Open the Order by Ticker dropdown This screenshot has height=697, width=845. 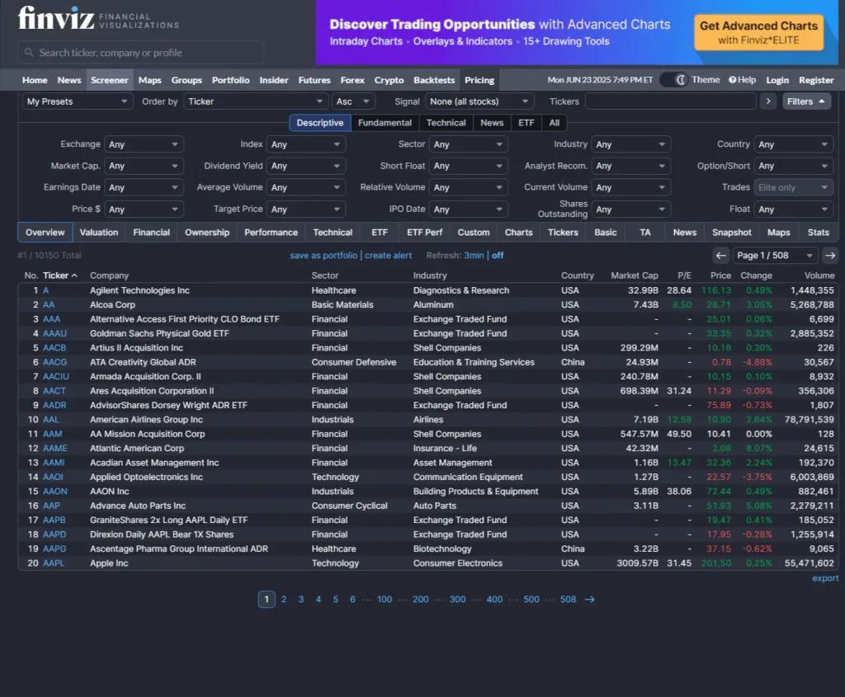pyautogui.click(x=256, y=101)
